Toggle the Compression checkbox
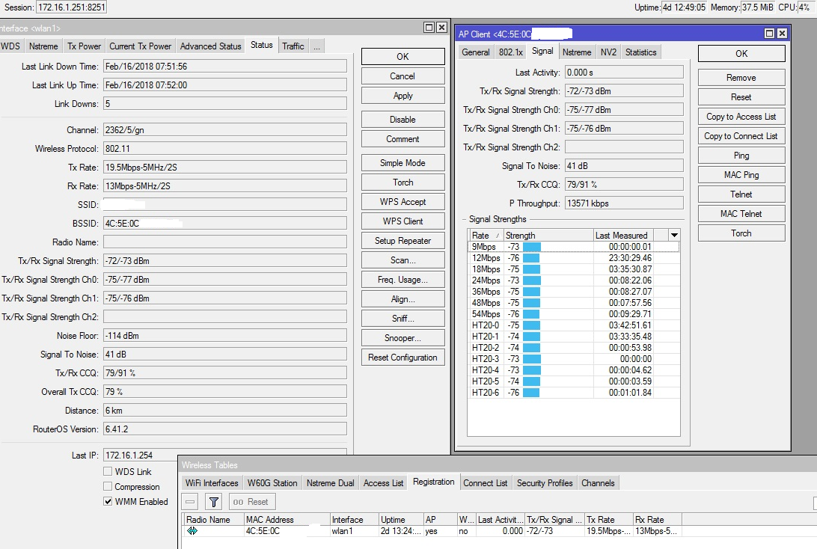The height and width of the screenshot is (549, 817). pos(108,487)
